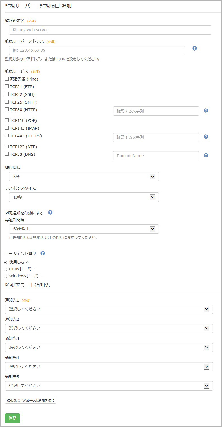
Task: Enable 死活監視 (Ping) checkbox
Action: [x=7, y=79]
